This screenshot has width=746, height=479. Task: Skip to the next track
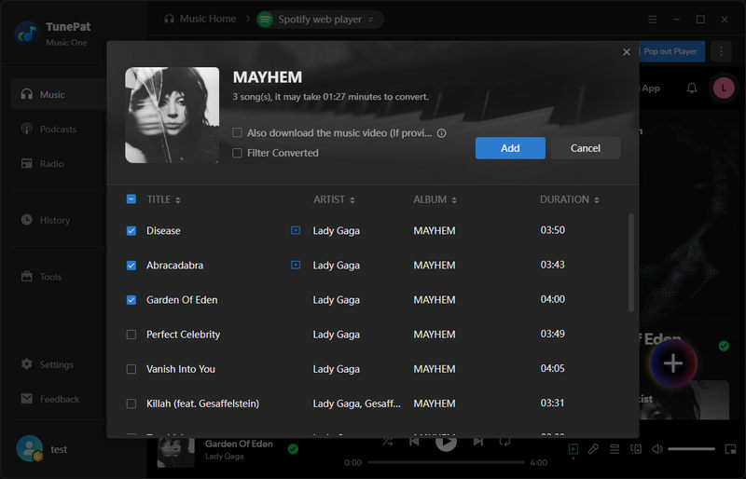[x=477, y=442]
